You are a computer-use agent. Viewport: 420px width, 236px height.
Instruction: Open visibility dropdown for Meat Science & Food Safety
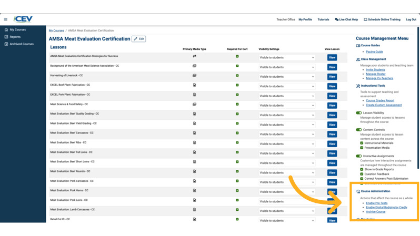287,106
